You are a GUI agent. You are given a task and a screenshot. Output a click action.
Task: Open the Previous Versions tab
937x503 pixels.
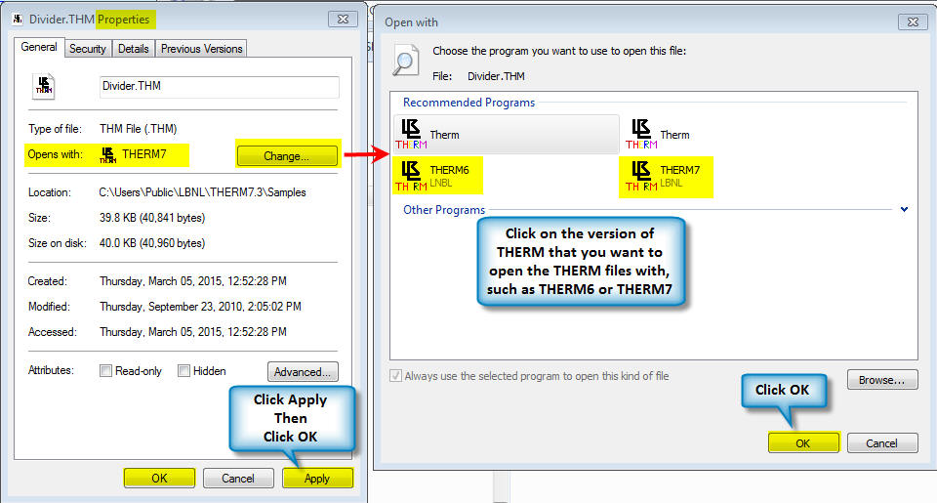(201, 49)
